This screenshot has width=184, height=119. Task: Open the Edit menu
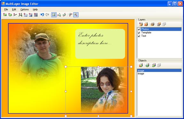[x=14, y=10]
